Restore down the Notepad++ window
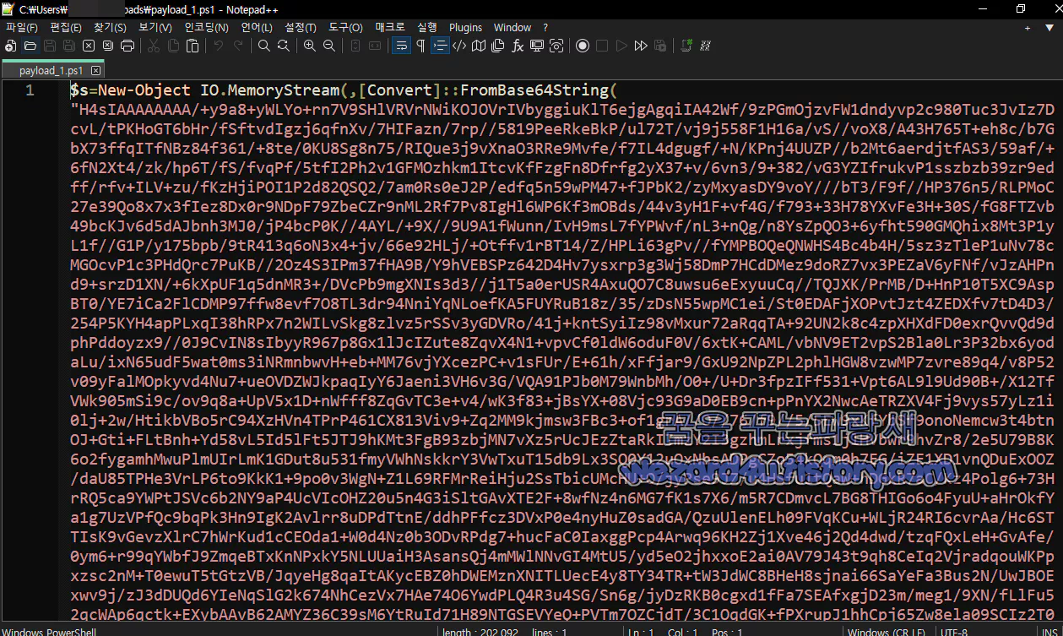Image resolution: width=1063 pixels, height=636 pixels. coord(1020,8)
